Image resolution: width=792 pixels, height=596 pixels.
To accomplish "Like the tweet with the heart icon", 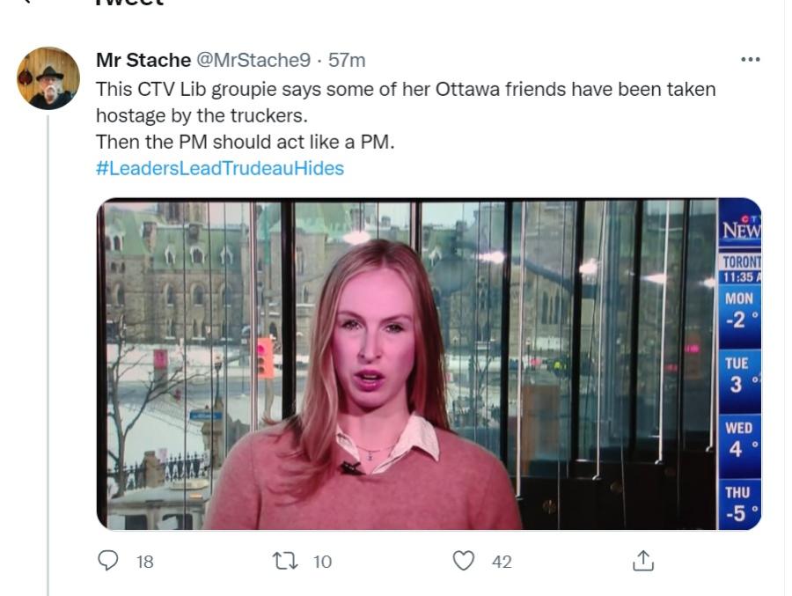I will pyautogui.click(x=464, y=561).
